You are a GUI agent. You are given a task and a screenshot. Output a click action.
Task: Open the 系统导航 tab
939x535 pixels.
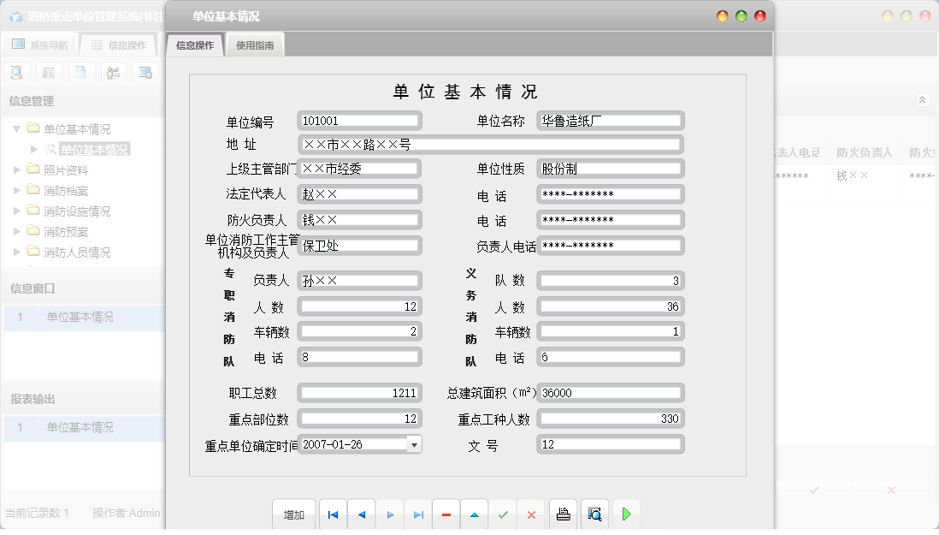[x=38, y=45]
